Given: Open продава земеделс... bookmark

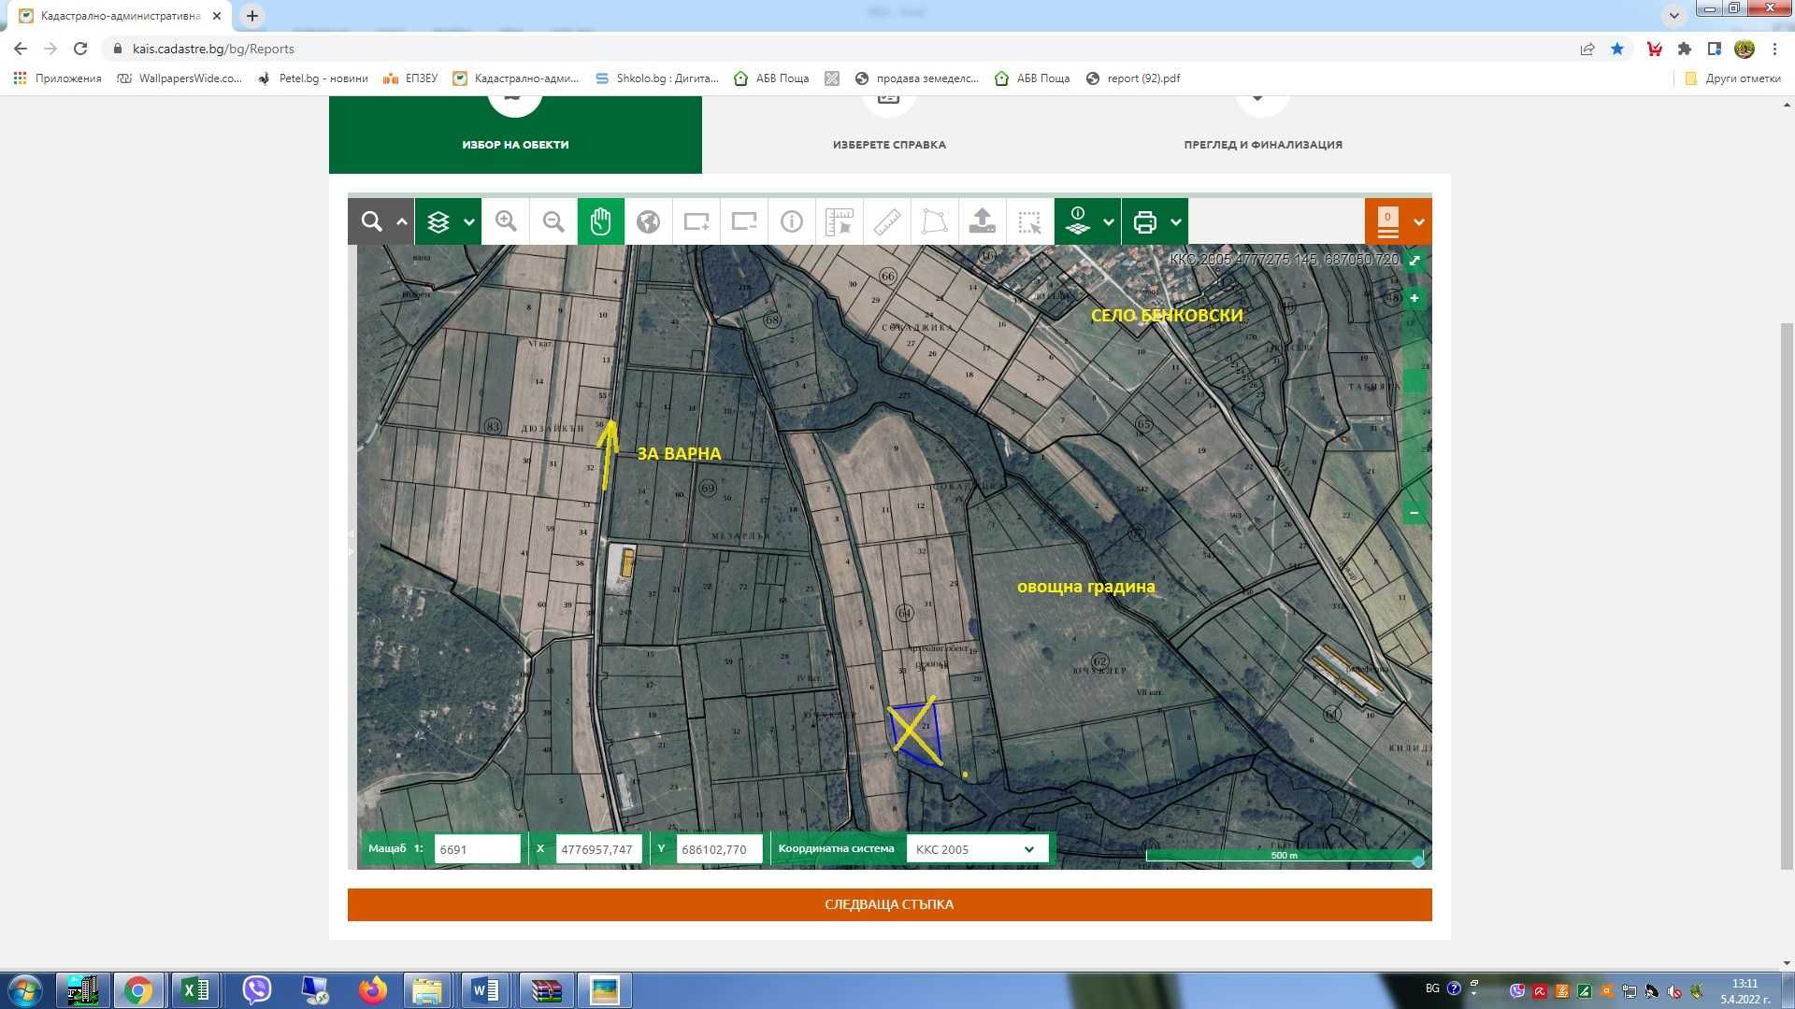Looking at the screenshot, I should (x=917, y=78).
